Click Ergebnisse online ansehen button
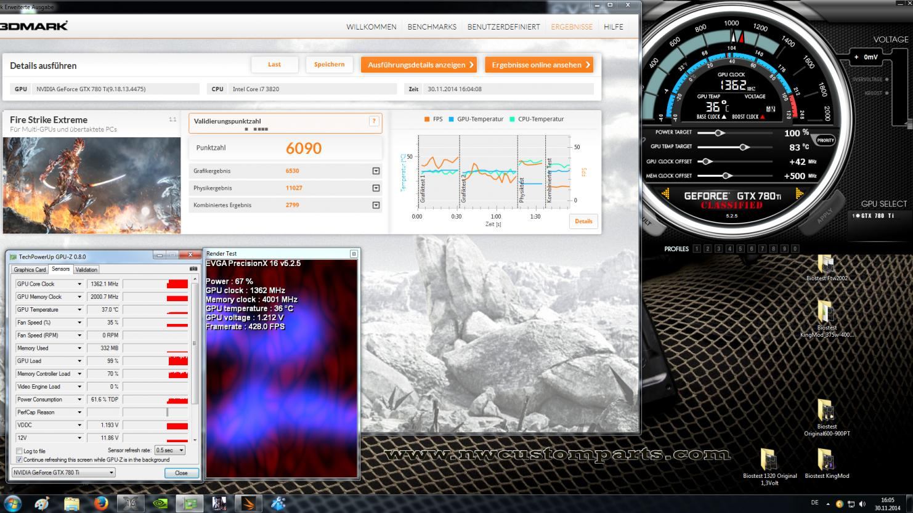Screen dimensions: 913x513 click(539, 65)
